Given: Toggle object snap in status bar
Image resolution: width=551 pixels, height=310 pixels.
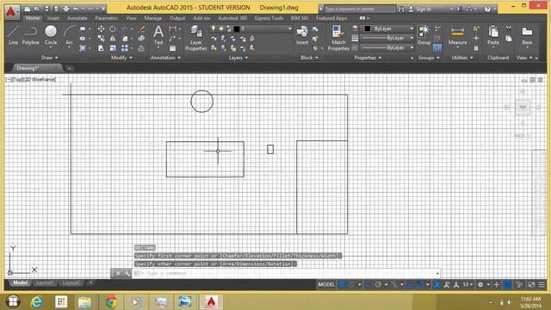Looking at the screenshot, I should pos(420,284).
